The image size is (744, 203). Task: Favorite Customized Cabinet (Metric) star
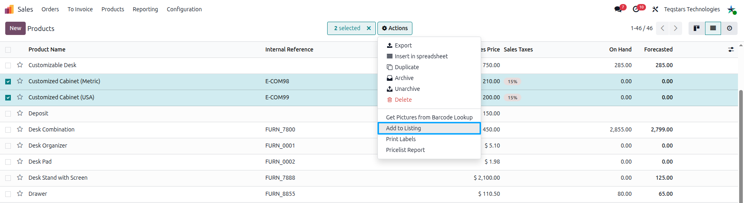(x=20, y=81)
